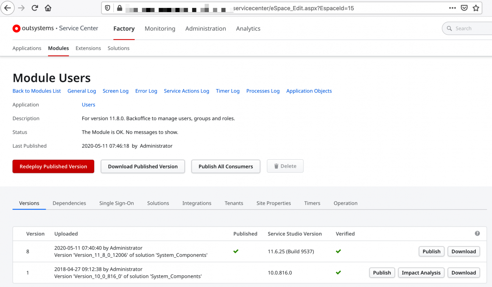Click Download Published Version button
Viewport: 492px width, 287px height.
click(x=143, y=166)
